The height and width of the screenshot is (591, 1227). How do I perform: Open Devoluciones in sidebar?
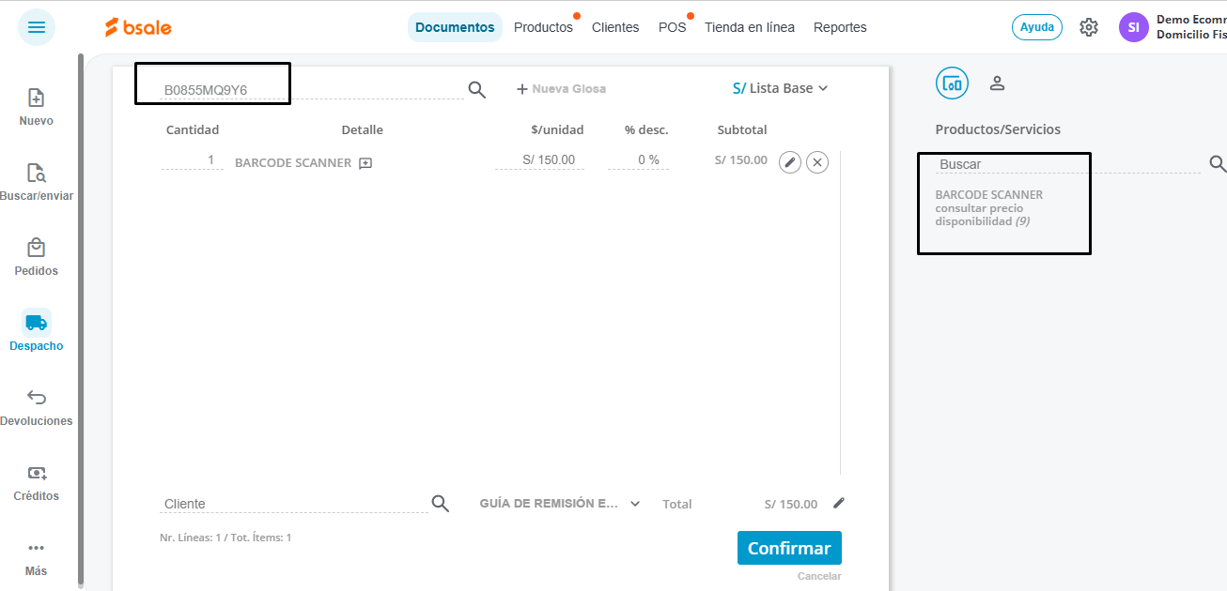(37, 408)
